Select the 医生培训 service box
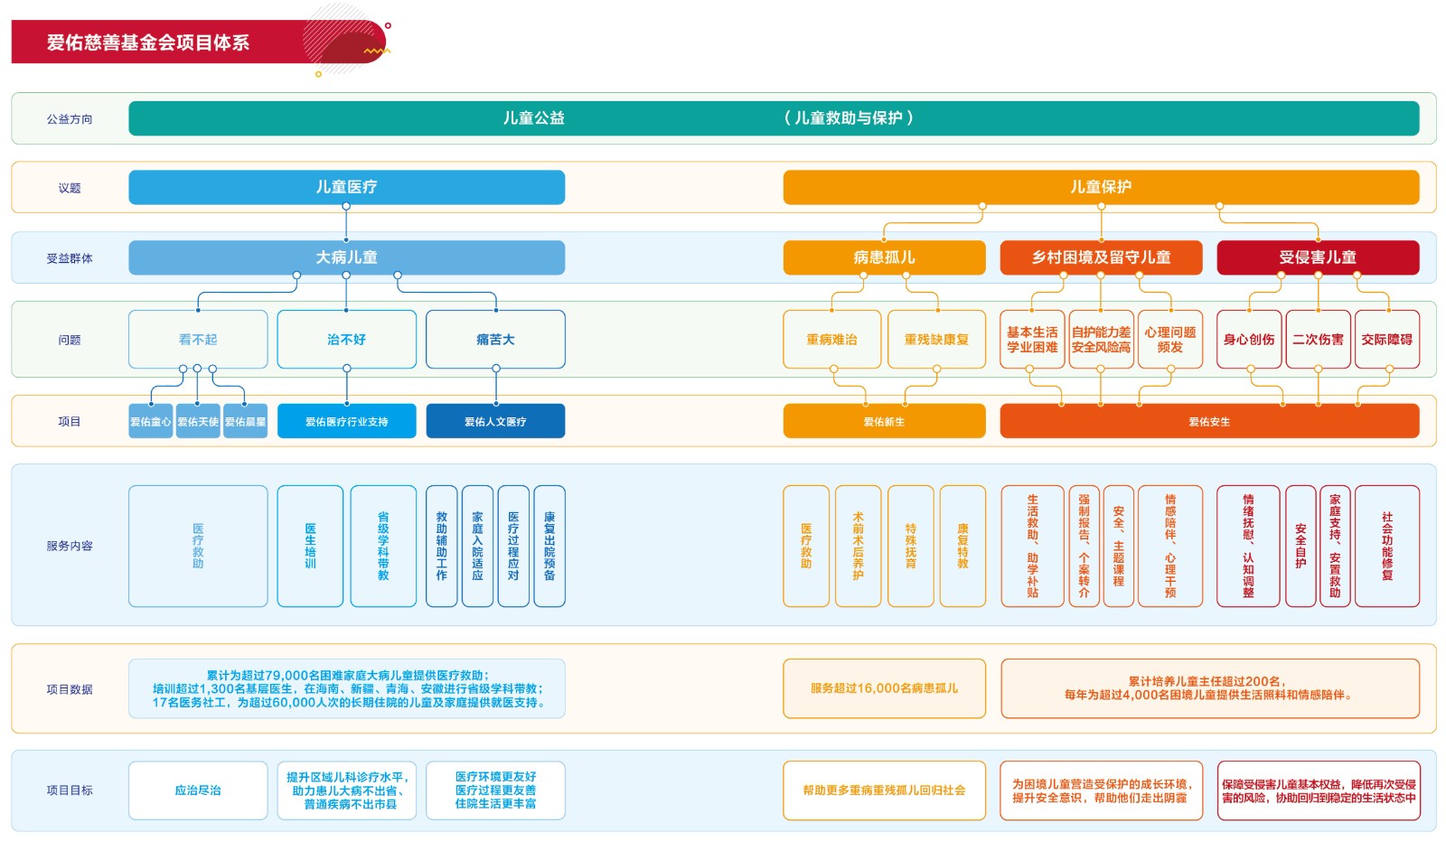The height and width of the screenshot is (842, 1446). (310, 546)
